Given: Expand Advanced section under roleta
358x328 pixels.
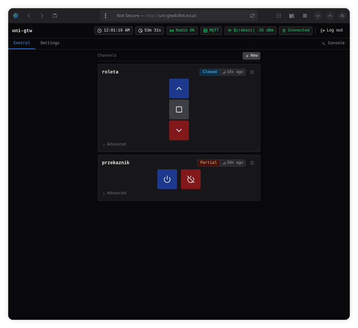Looking at the screenshot, I should (114, 144).
